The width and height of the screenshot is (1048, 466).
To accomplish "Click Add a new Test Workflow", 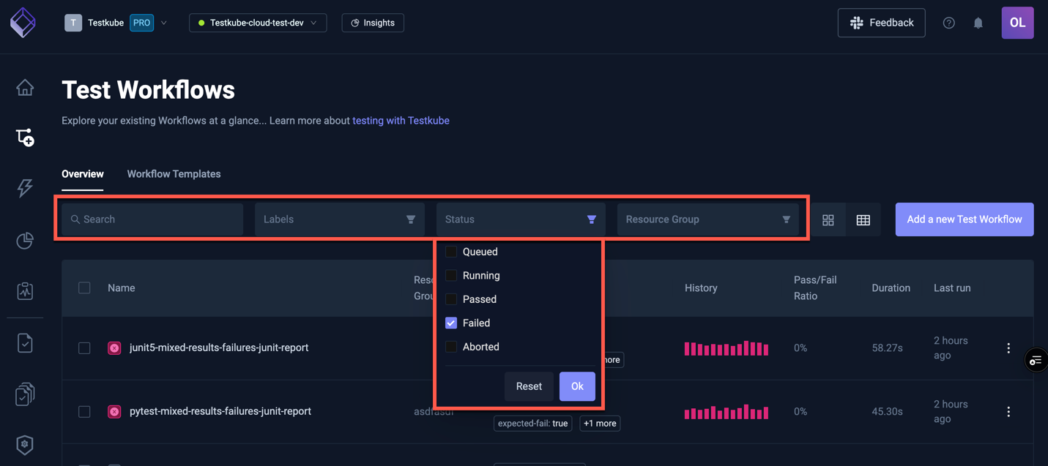I will click(x=964, y=219).
